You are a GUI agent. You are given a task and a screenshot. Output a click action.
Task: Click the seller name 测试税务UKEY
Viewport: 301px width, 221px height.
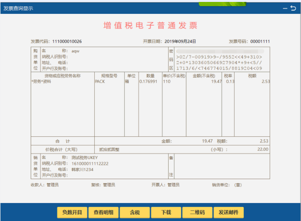click(85, 158)
